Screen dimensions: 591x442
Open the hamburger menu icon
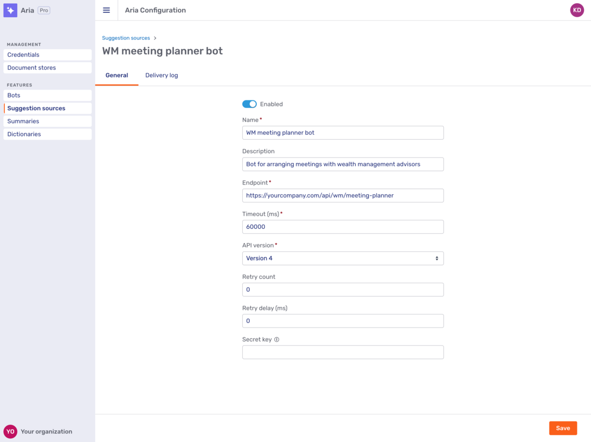tap(106, 10)
